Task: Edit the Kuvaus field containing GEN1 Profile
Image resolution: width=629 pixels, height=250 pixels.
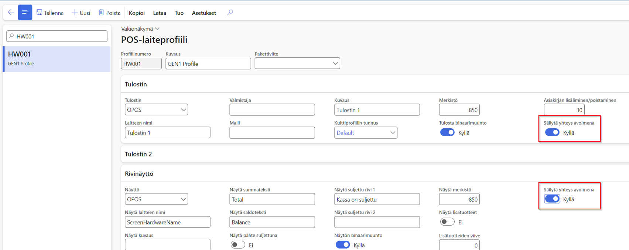Action: (208, 64)
